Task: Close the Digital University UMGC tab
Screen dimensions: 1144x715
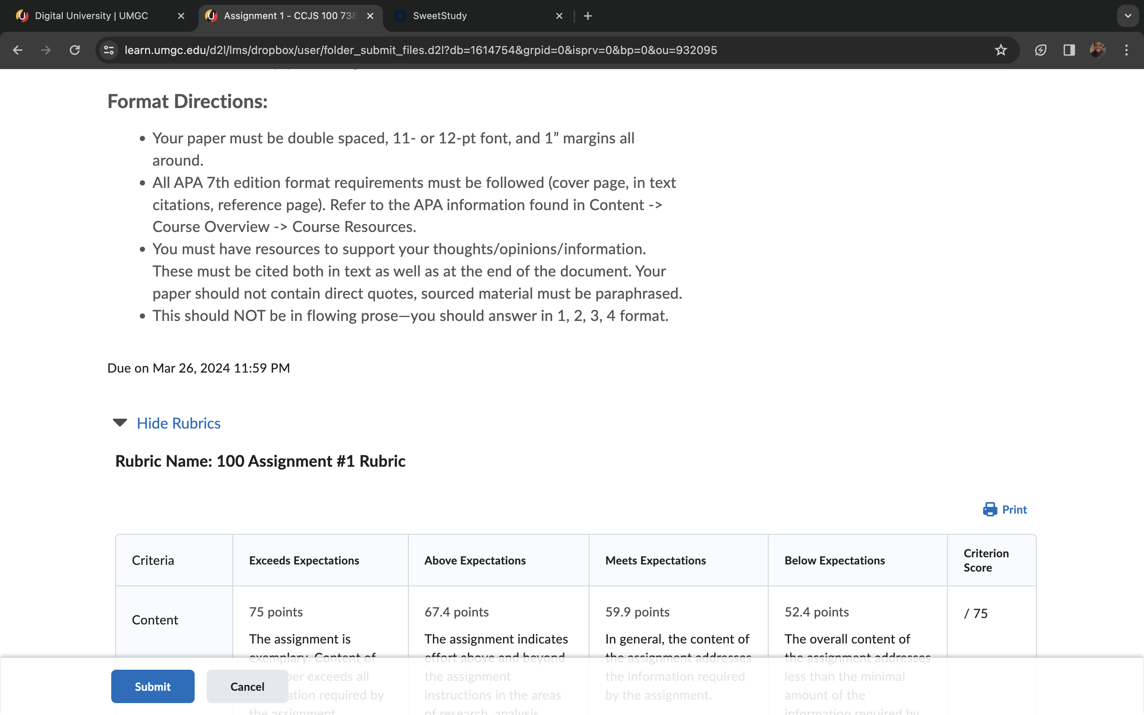Action: click(x=181, y=16)
